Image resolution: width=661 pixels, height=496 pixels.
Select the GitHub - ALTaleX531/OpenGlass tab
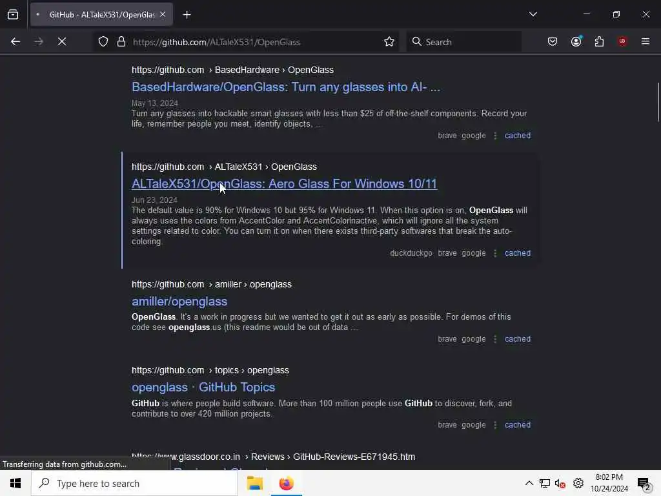coord(102,15)
